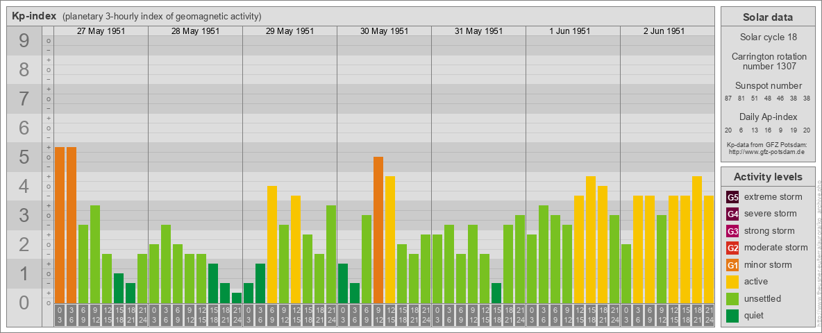Click the '12 15' time label under 30 May 1951
Image resolution: width=822 pixels, height=333 pixels.
click(x=390, y=316)
